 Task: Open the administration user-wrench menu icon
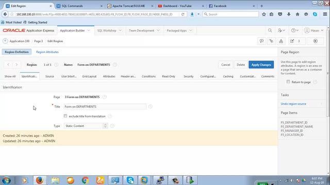click(281, 30)
